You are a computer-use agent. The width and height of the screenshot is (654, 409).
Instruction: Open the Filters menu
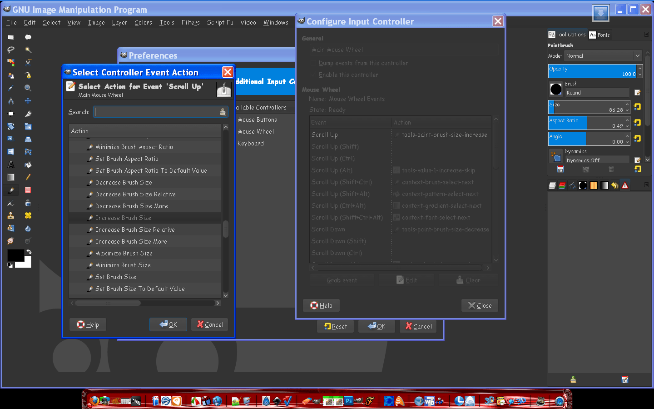point(190,22)
